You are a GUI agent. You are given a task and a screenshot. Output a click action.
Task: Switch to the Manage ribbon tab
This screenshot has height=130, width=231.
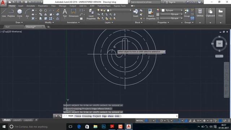point(62,6)
